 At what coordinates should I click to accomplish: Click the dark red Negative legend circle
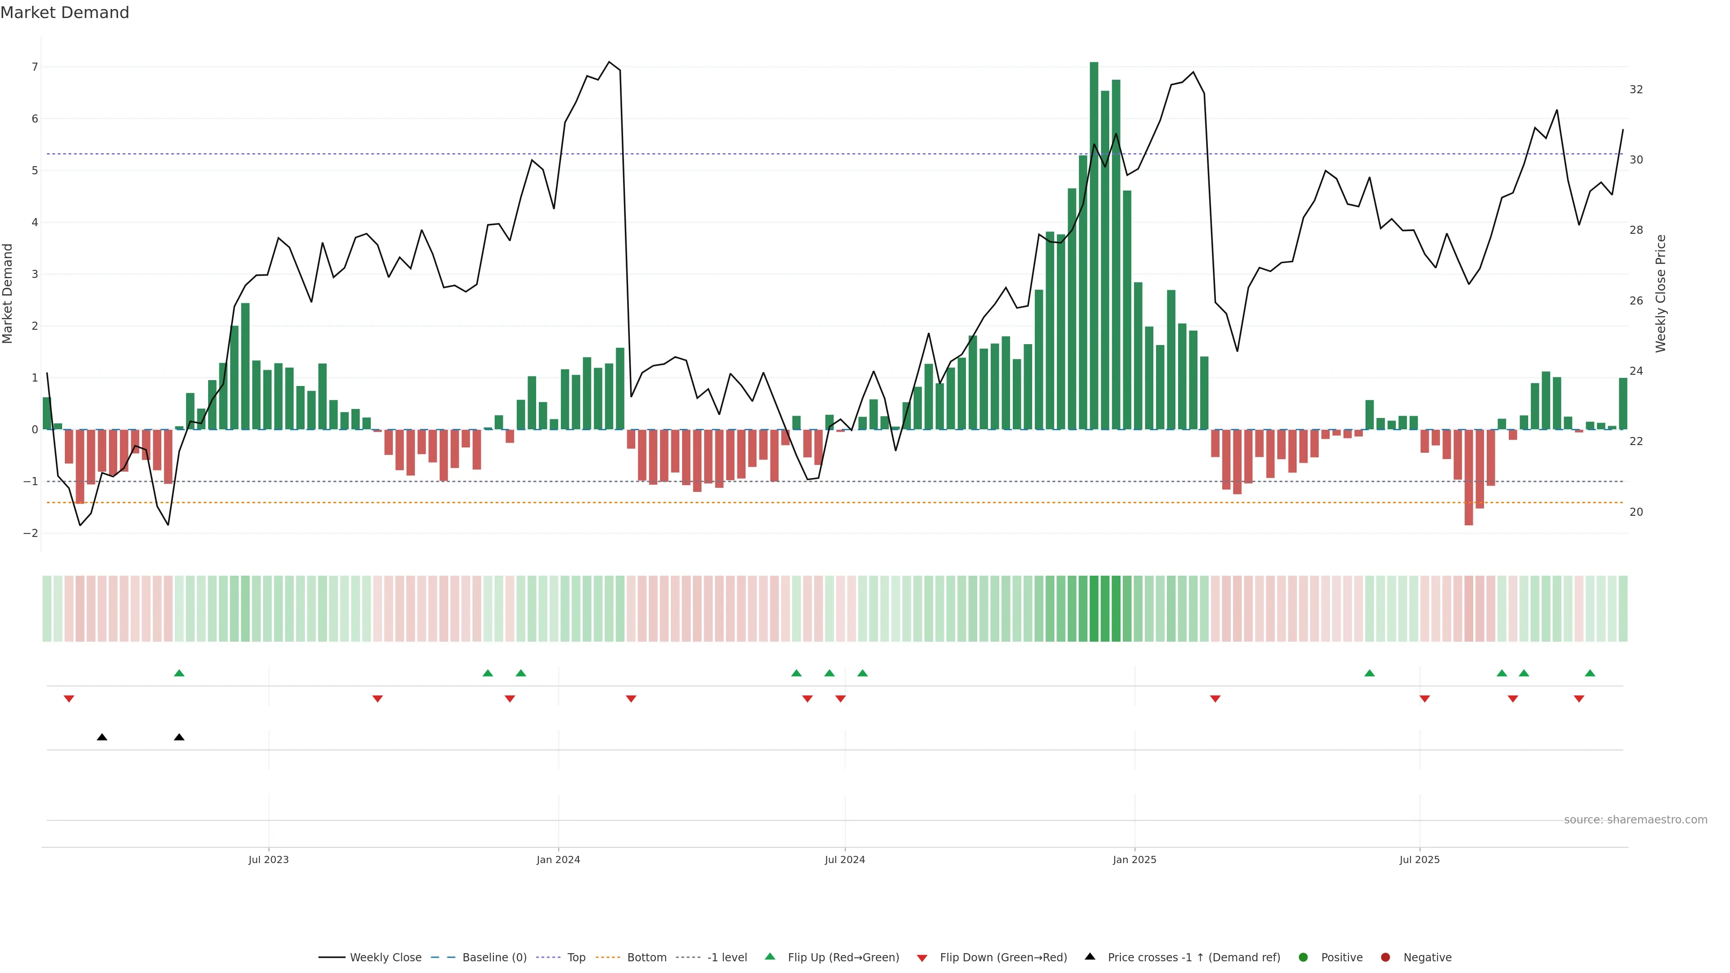coord(1385,957)
